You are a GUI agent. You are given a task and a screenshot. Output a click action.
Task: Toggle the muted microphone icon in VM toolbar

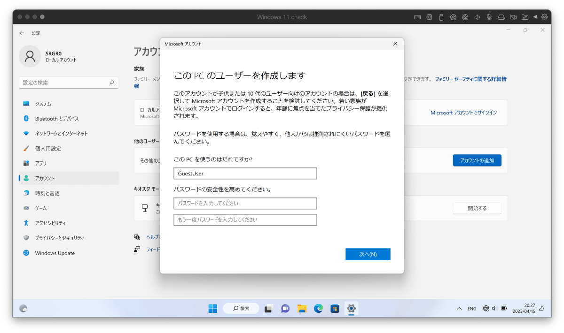click(x=489, y=17)
